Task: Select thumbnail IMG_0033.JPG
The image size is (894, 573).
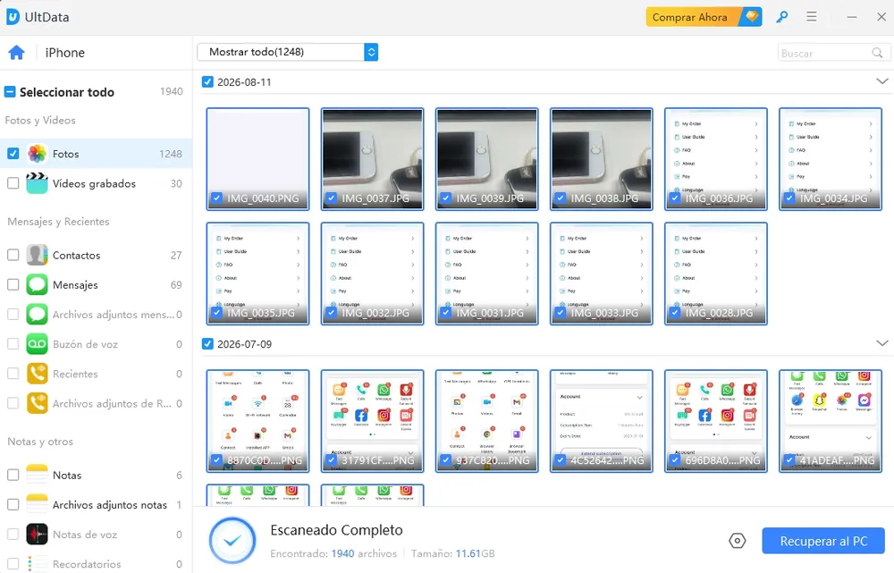Action: [x=602, y=274]
